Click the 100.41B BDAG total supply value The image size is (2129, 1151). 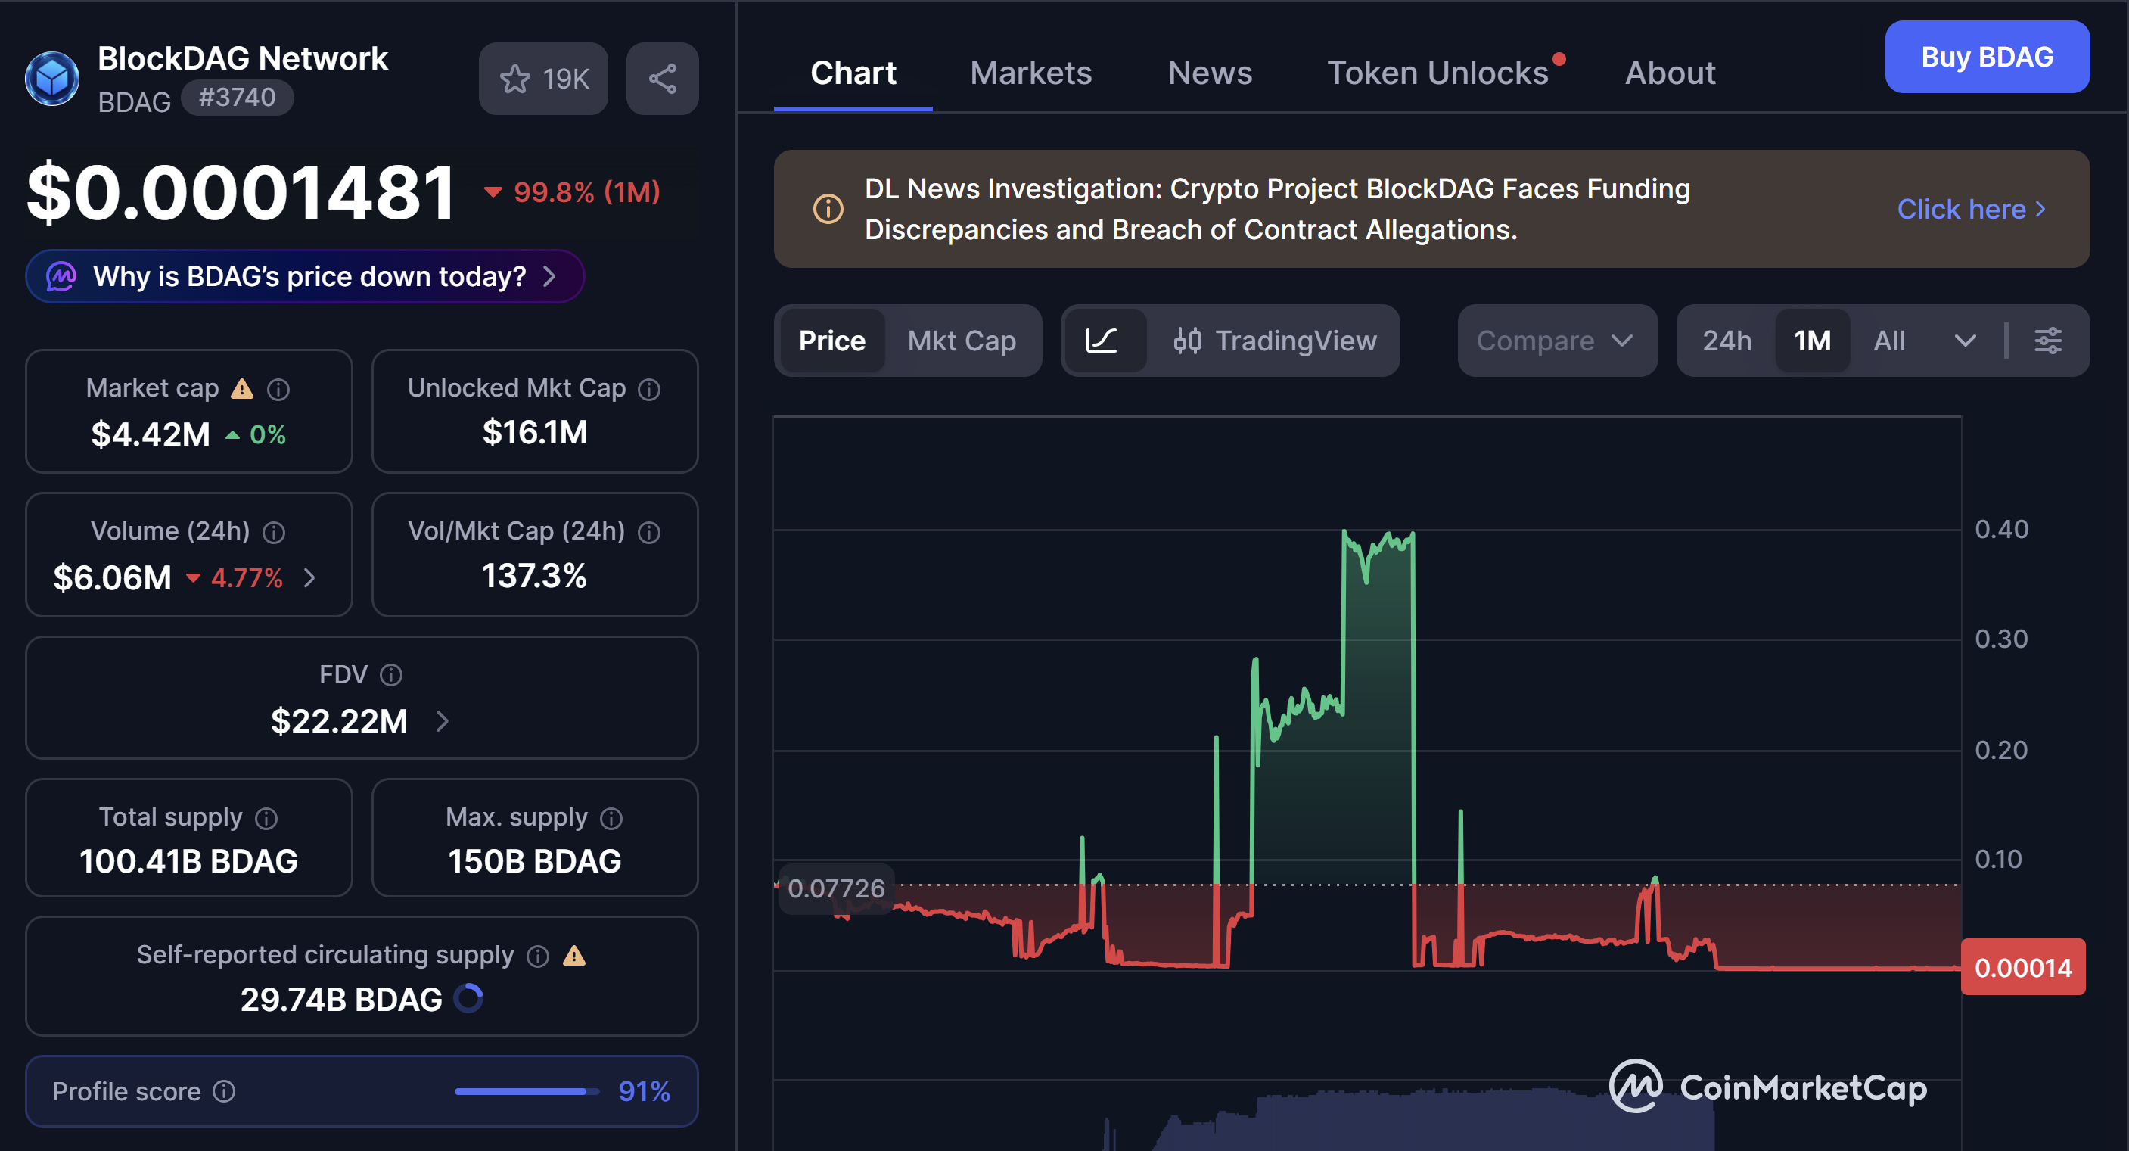click(188, 862)
